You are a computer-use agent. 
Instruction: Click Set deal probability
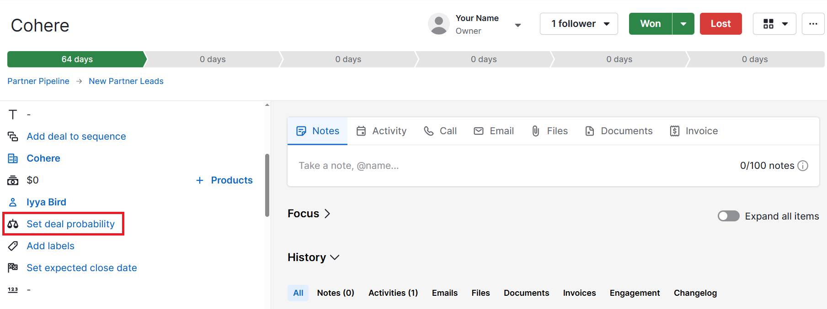[x=70, y=224]
